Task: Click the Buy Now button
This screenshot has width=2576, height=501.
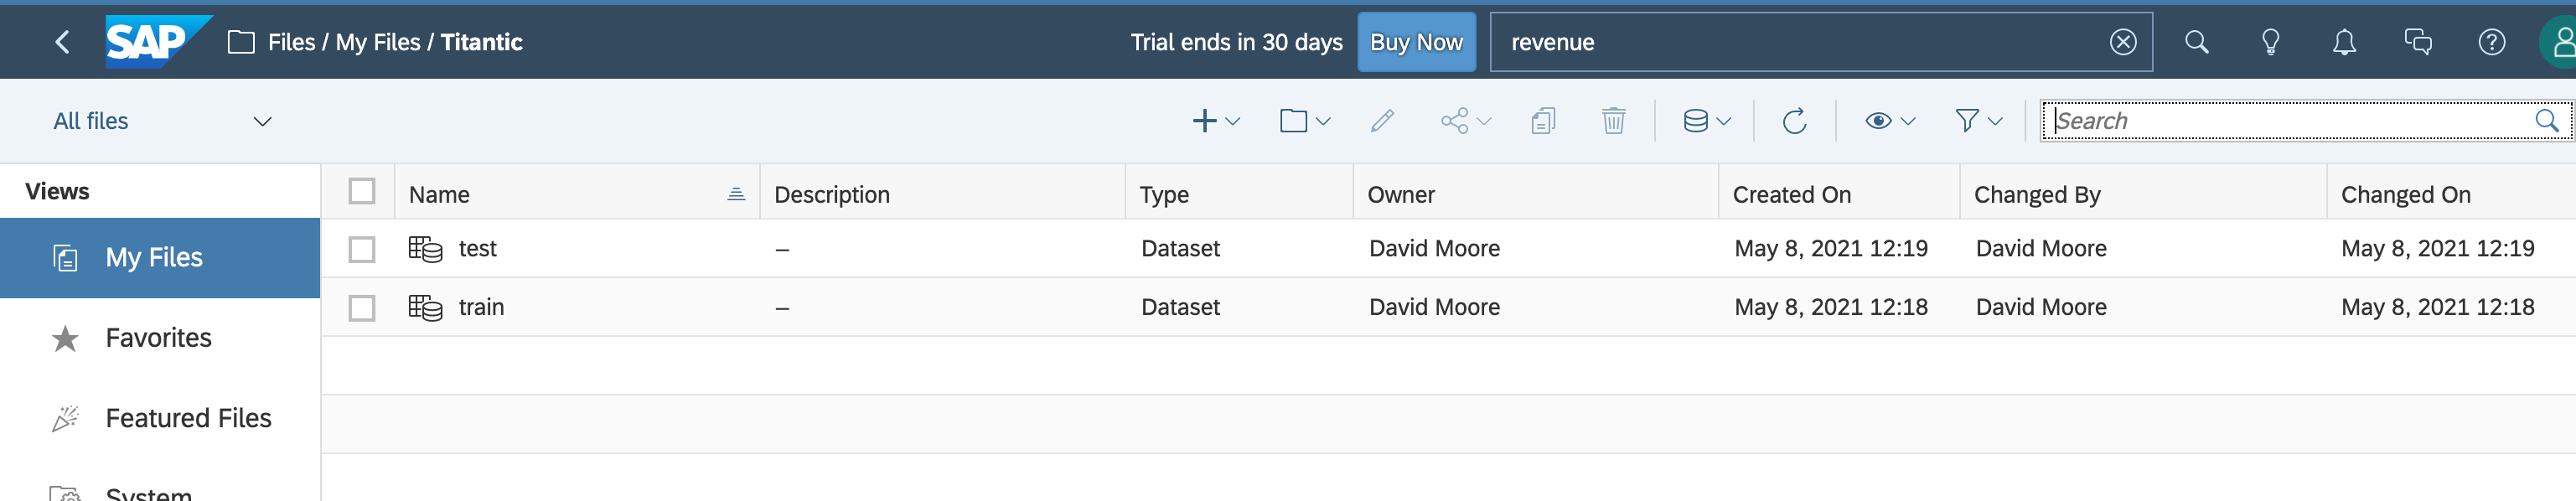Action: pos(1415,42)
